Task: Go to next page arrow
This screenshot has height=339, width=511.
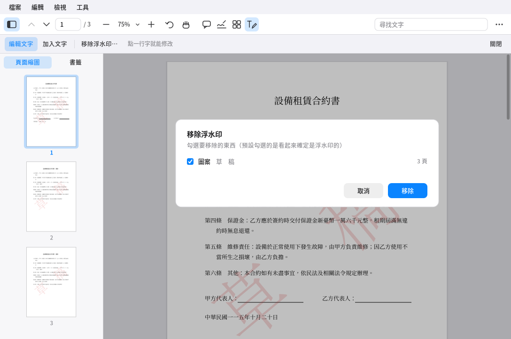Action: 46,24
